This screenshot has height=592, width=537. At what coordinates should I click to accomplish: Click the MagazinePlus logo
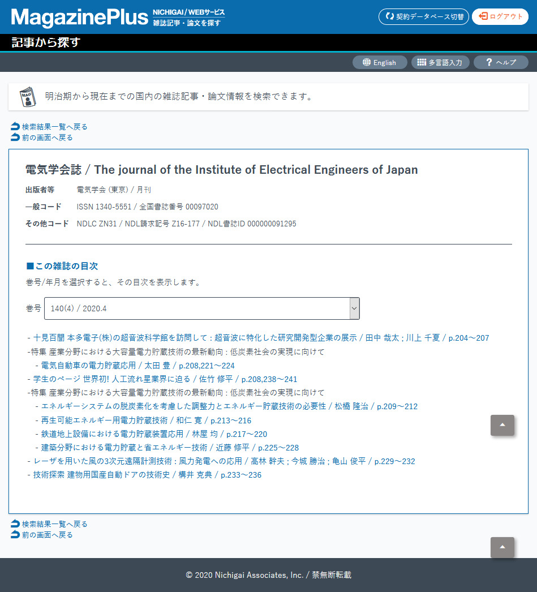pos(79,17)
